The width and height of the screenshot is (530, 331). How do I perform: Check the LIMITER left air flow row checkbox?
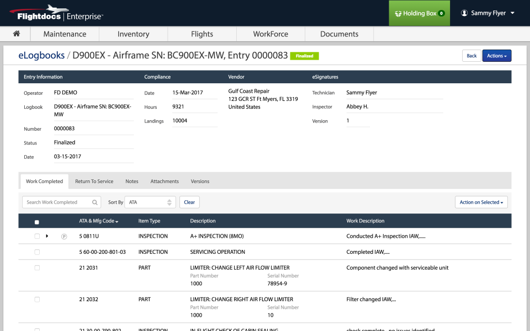[x=37, y=268]
